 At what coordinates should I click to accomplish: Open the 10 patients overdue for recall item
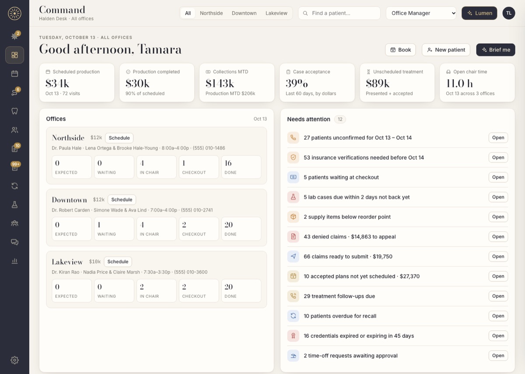coord(498,316)
